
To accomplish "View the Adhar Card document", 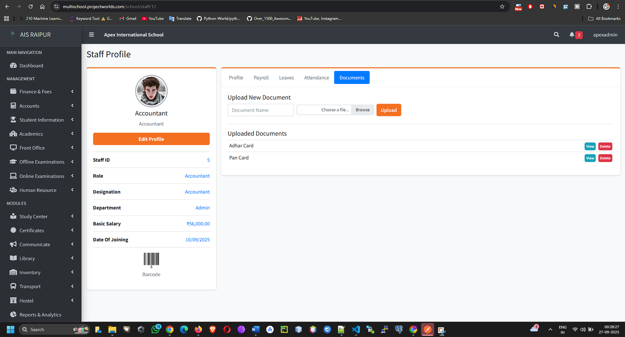I will pos(590,146).
